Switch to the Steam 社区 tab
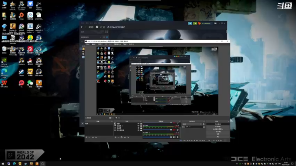Image resolution: width=296 pixels, height=166 pixels. click(x=102, y=27)
